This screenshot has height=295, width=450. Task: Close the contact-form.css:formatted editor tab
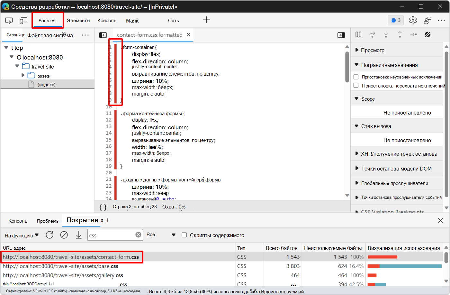pos(189,35)
